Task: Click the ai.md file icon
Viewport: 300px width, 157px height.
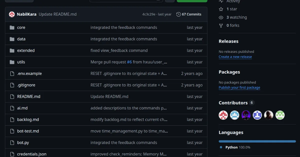Action: 12,108
